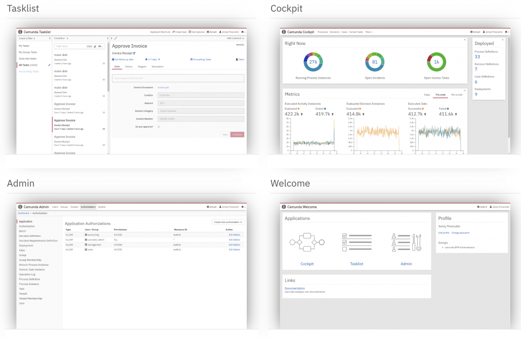Click Set follow-up date link

(123, 59)
